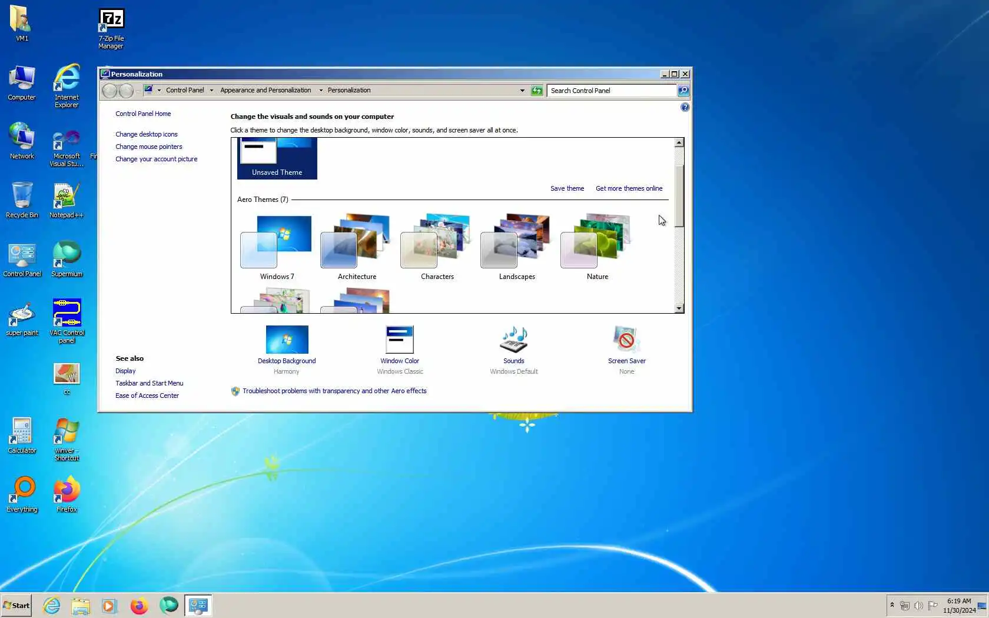Screen dimensions: 989x618
Task: Open Windows Media Player from taskbar
Action: [x=109, y=606]
